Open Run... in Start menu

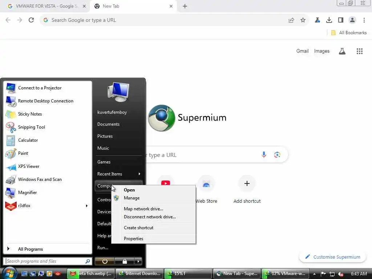tap(119, 248)
